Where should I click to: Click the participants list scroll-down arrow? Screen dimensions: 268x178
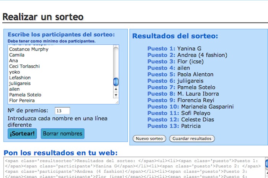(x=116, y=94)
